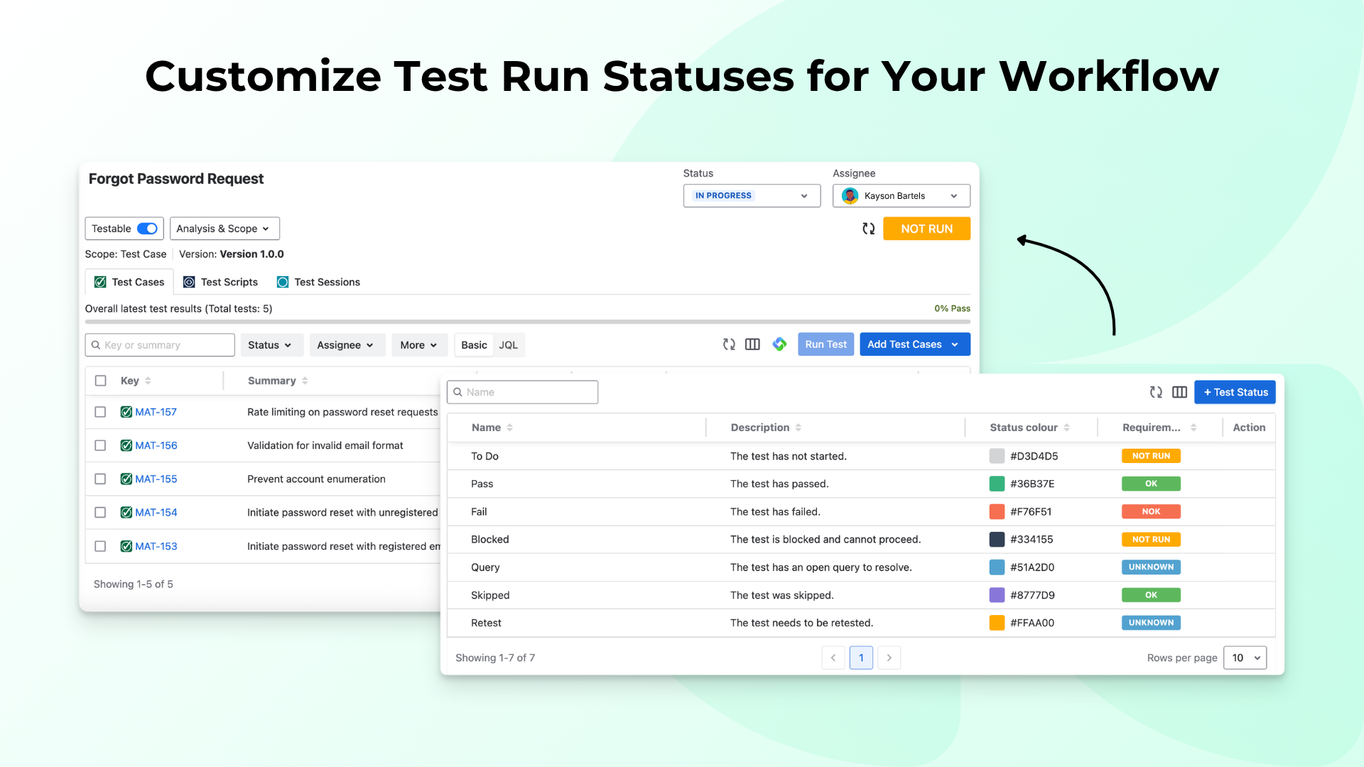
Task: Check the MAT-157 row checkbox
Action: tap(100, 412)
